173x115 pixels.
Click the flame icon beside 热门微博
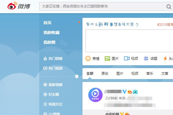tap(45, 59)
